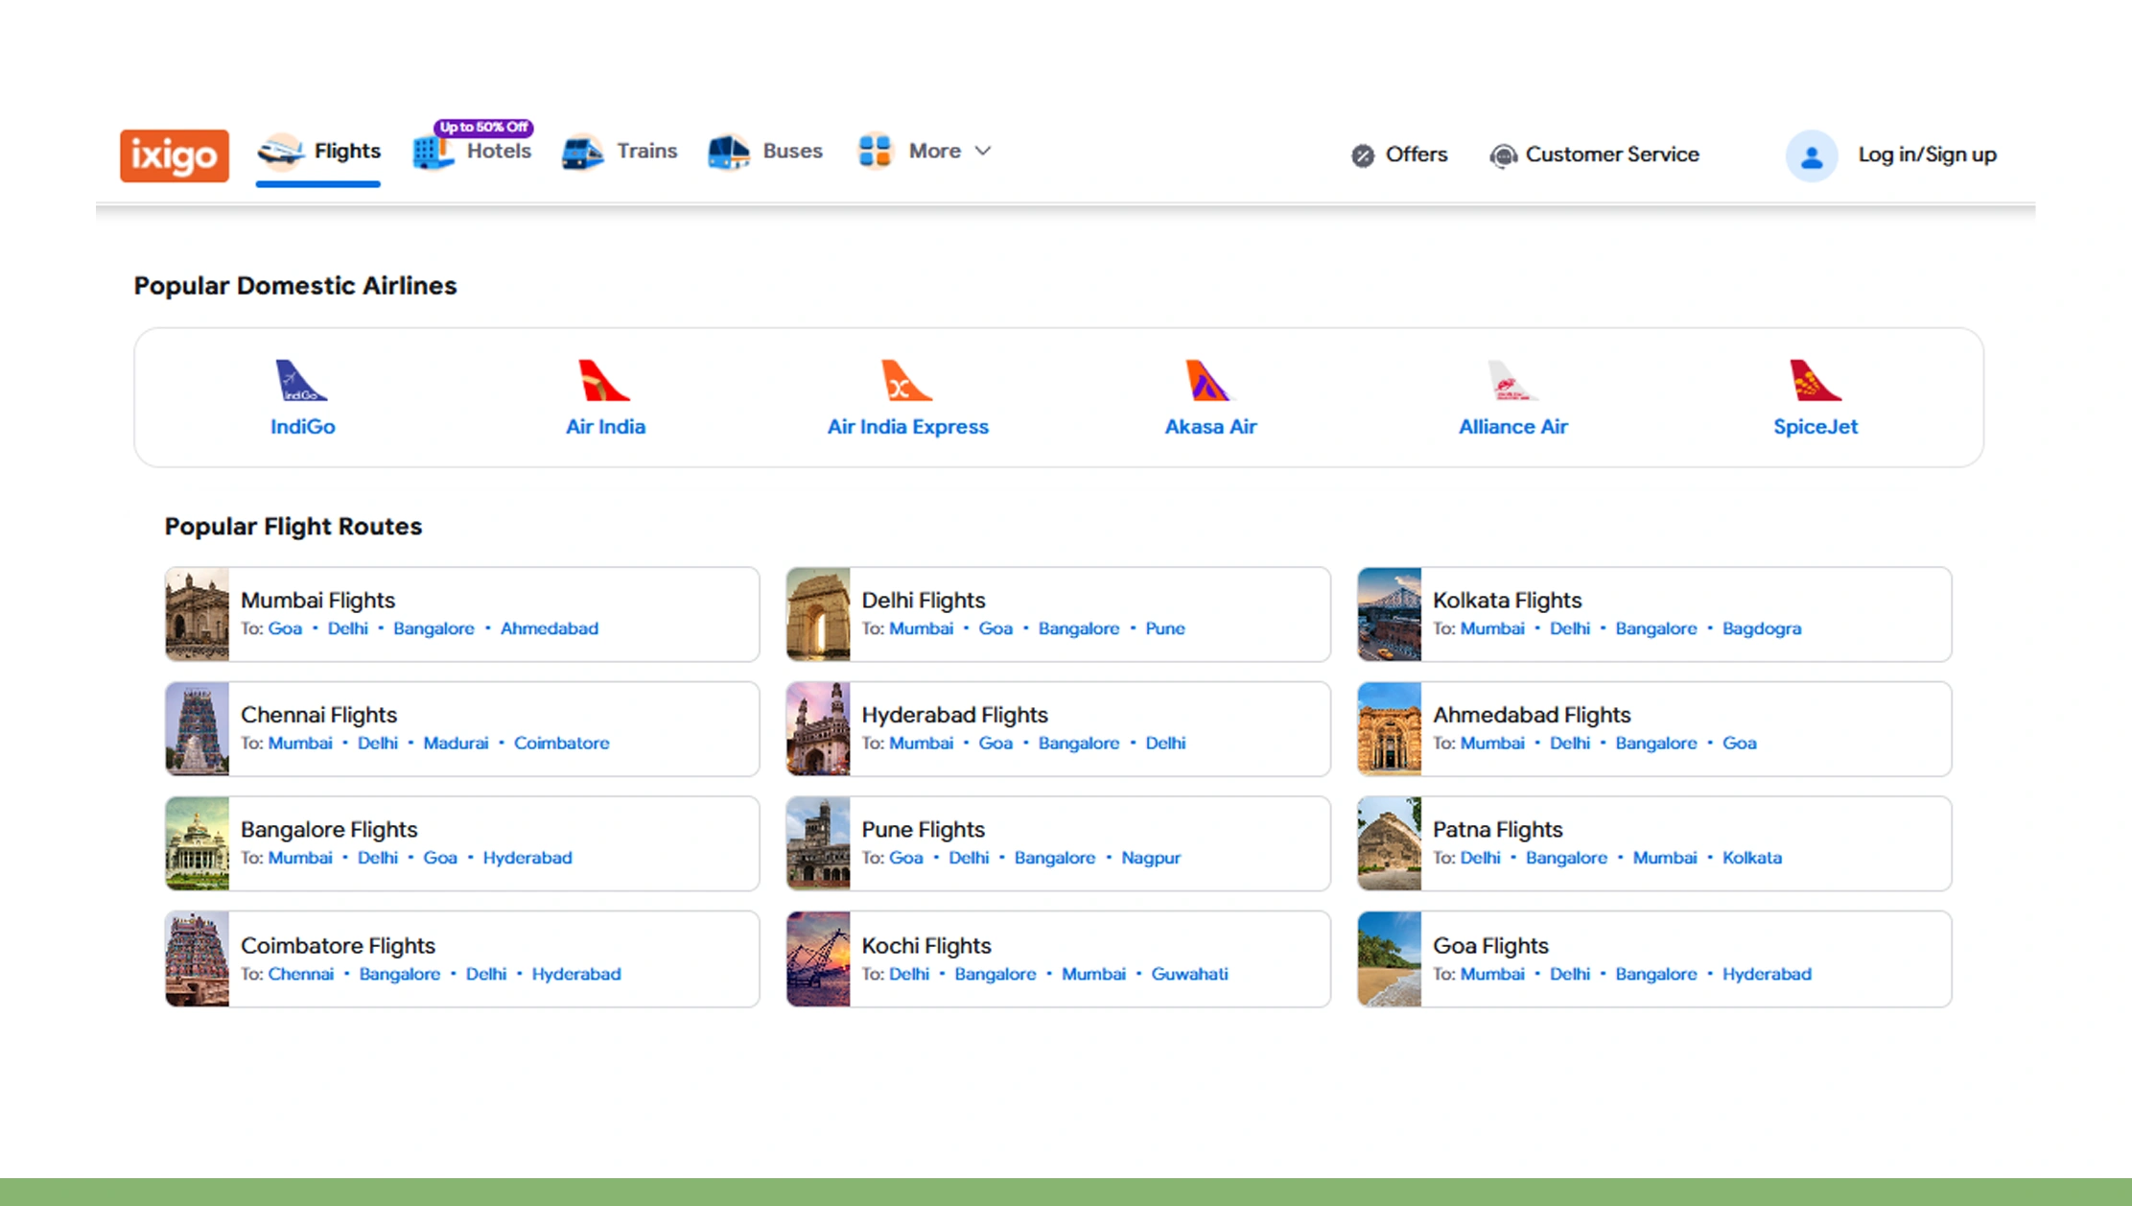
Task: Click the user profile avatar icon
Action: pos(1811,155)
